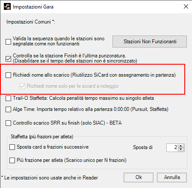Close the Impostazioni Gara dialog

186,6
